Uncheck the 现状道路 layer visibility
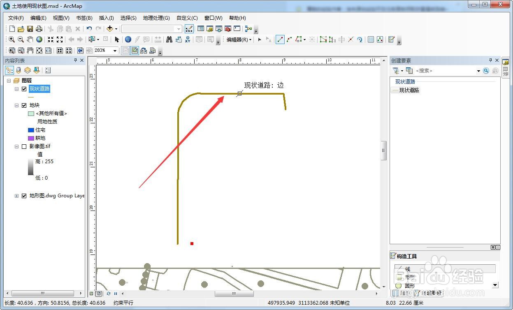Screen dimensions: 513x310 click(24, 88)
